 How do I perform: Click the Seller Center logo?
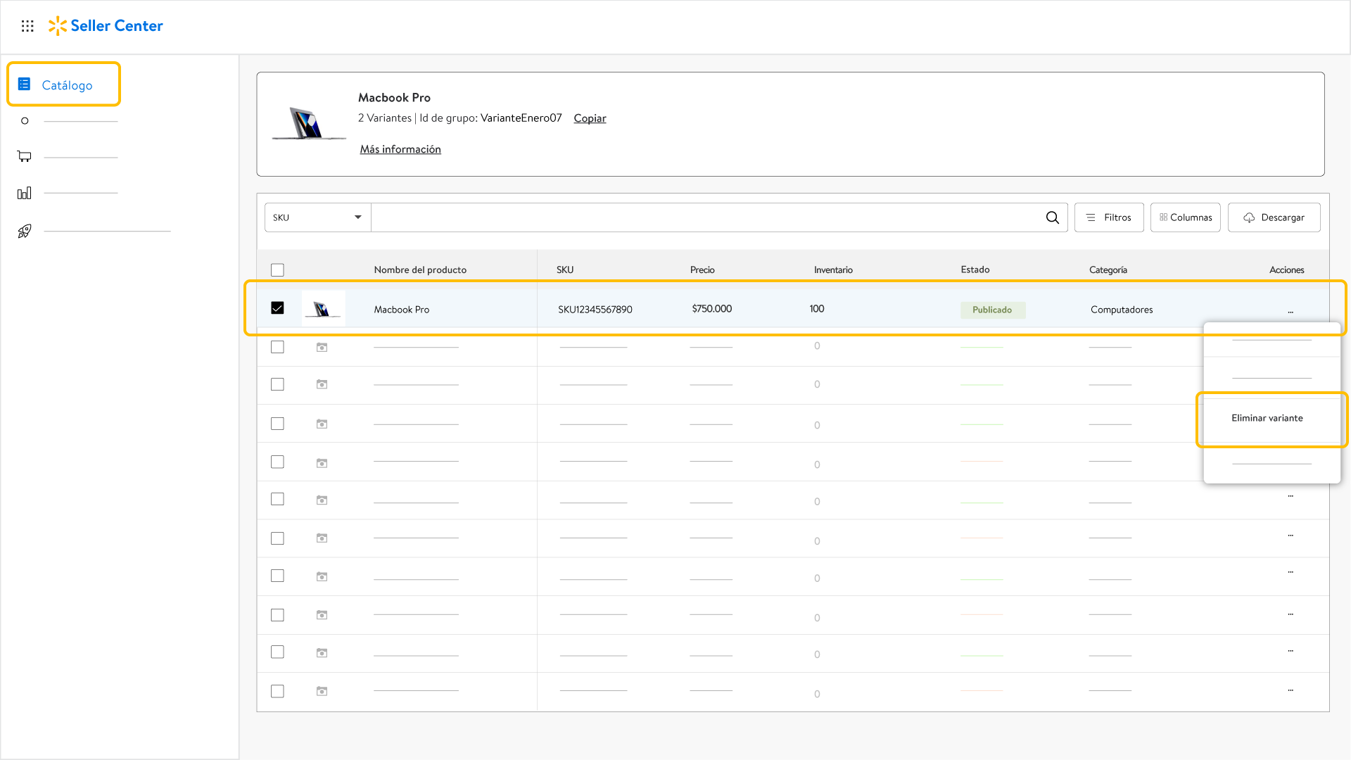(x=106, y=26)
